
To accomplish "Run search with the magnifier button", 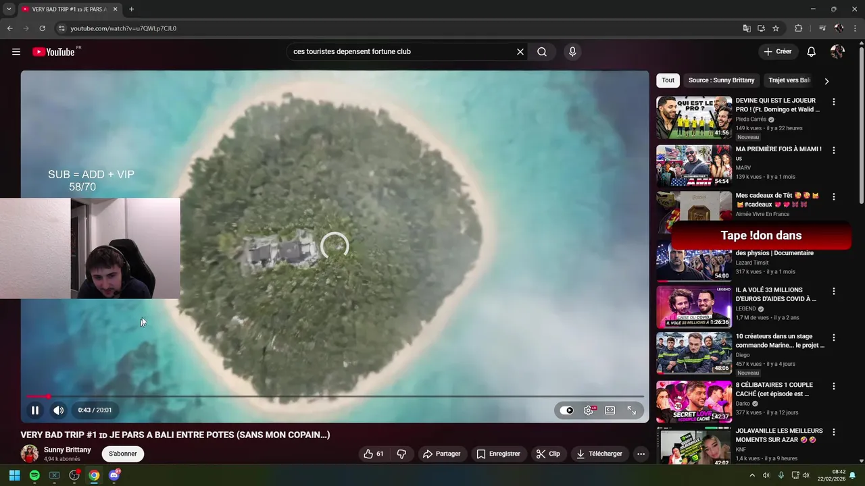I will (542, 52).
